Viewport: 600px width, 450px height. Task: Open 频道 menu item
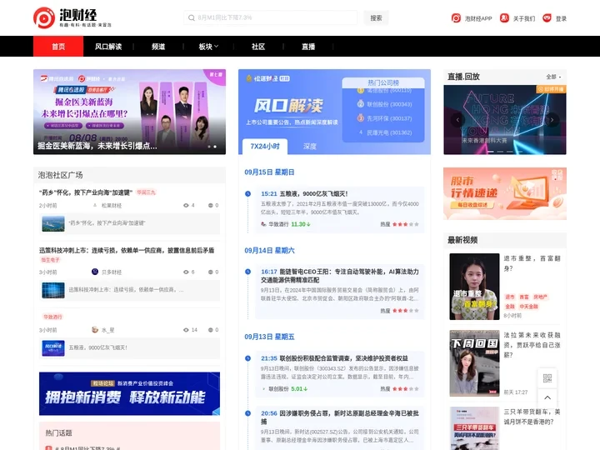pos(158,47)
